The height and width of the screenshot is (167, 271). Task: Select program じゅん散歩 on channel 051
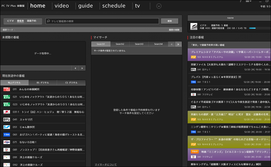click(x=43, y=127)
